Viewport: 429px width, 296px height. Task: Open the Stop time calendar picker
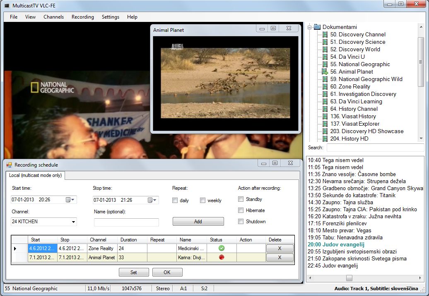[152, 200]
